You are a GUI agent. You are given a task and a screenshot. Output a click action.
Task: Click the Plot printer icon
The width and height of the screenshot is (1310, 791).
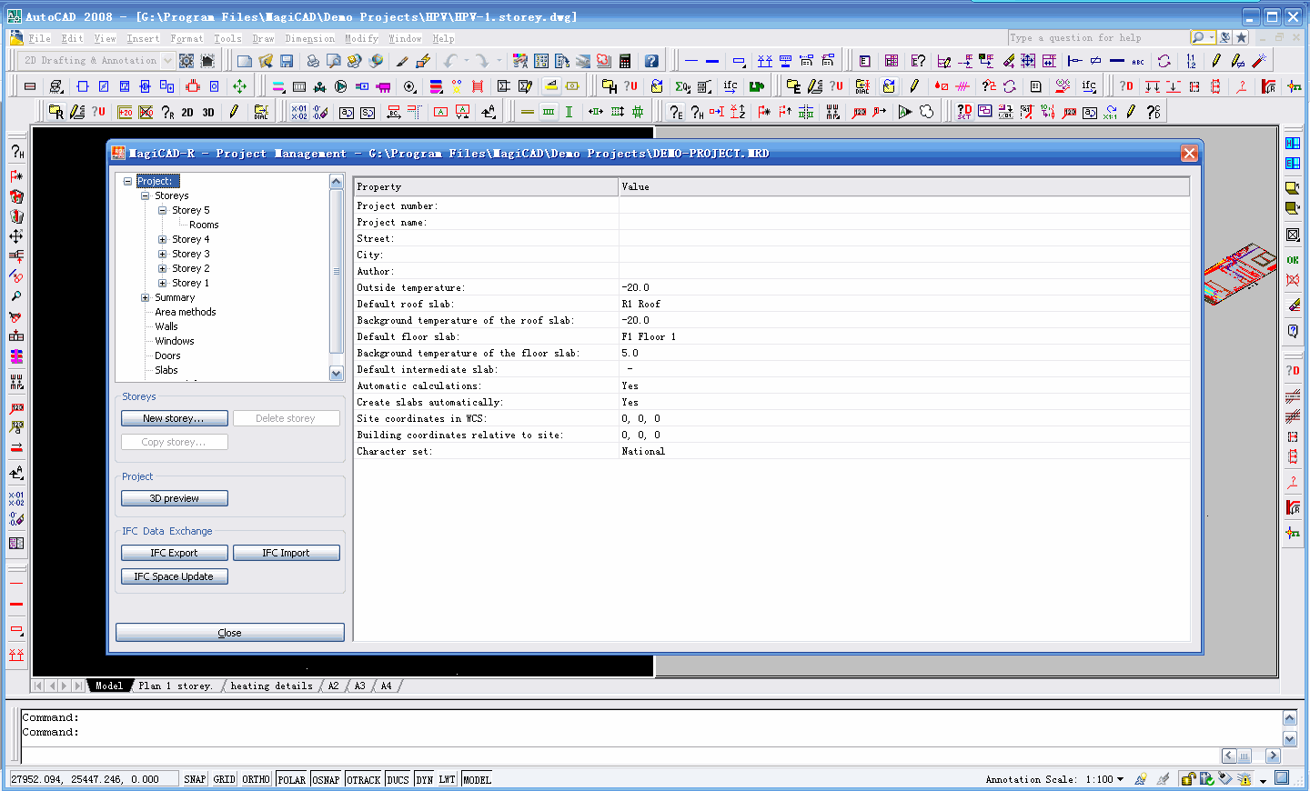(x=313, y=61)
